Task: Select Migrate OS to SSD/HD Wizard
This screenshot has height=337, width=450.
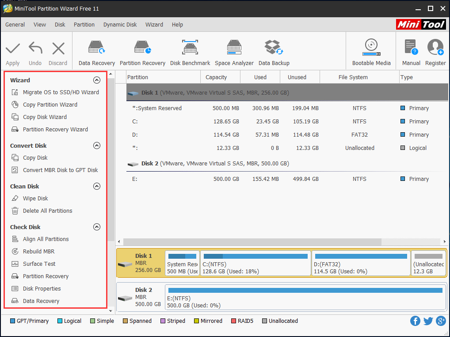Action: pyautogui.click(x=61, y=92)
